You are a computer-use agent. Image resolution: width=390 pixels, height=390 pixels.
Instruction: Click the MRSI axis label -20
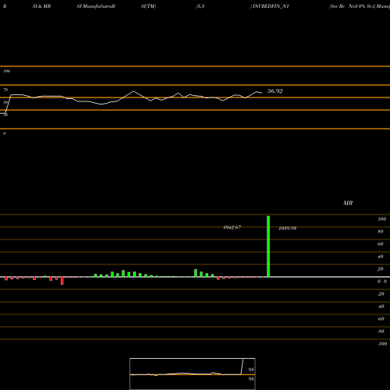381,294
